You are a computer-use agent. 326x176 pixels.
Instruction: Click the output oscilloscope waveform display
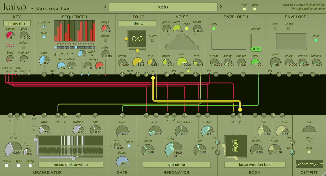click(309, 164)
